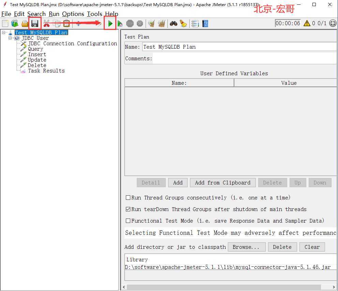Select the Delete sampler in tree
The image size is (338, 291).
(37, 65)
